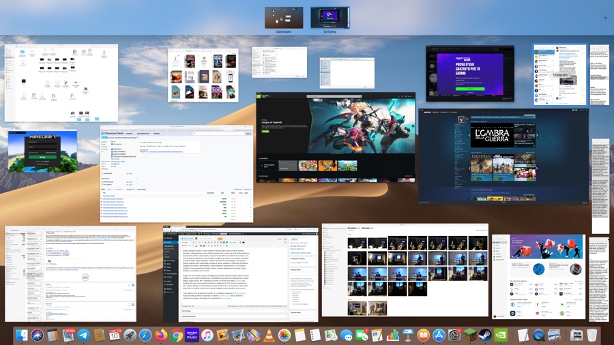Select the Minecraft launcher window

click(x=42, y=151)
